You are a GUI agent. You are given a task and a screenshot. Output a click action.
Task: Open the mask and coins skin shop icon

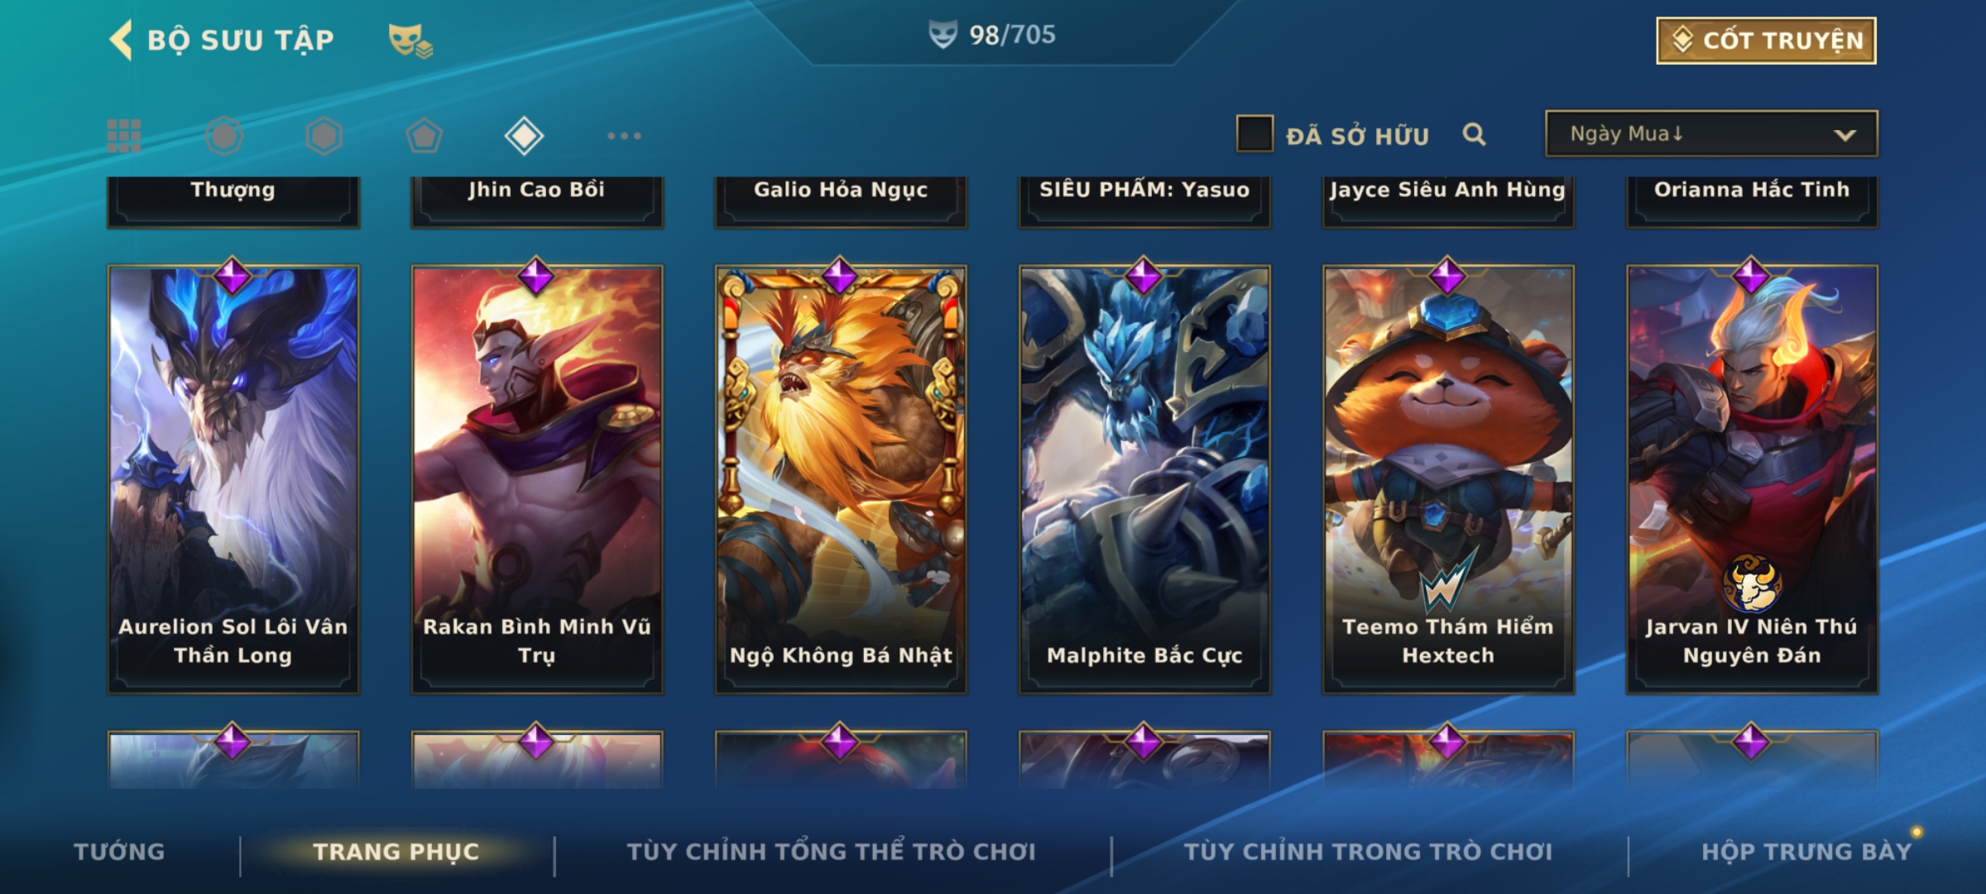[x=410, y=40]
